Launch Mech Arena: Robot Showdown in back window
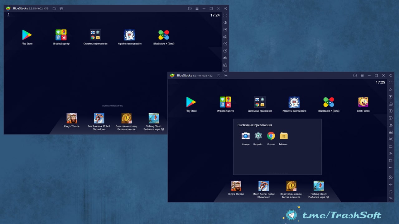The image size is (399, 224). point(99,118)
